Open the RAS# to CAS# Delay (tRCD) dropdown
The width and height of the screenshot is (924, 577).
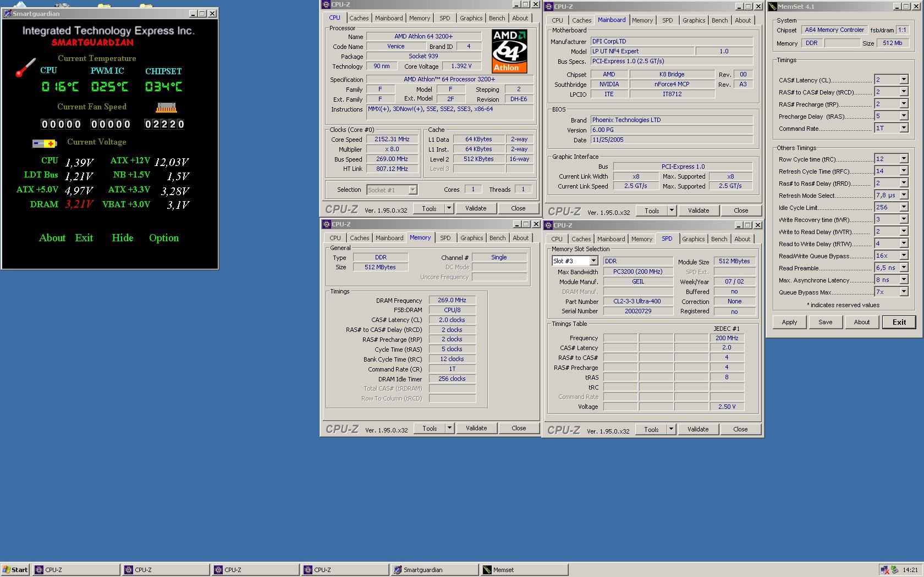(x=903, y=92)
